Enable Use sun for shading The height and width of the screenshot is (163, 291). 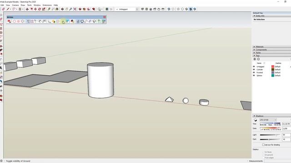coord(263,145)
